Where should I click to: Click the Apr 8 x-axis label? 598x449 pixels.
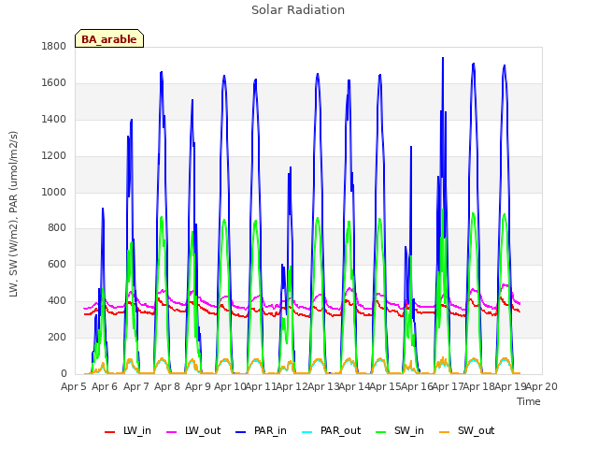167,386
